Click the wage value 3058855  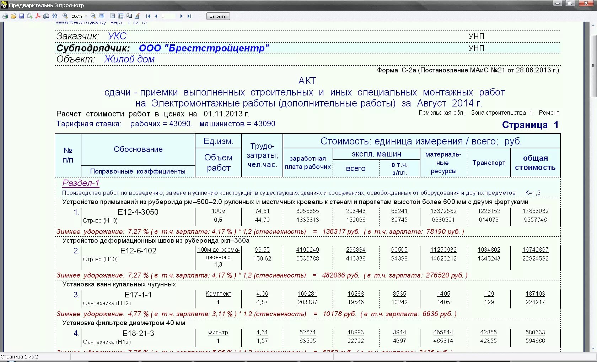(x=308, y=211)
